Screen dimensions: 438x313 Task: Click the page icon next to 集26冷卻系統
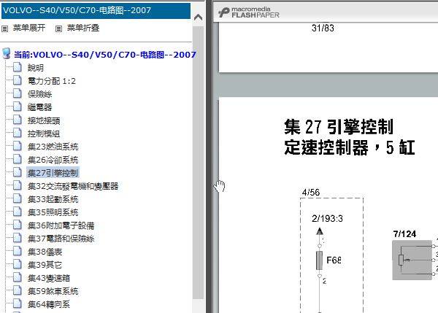[x=18, y=159]
